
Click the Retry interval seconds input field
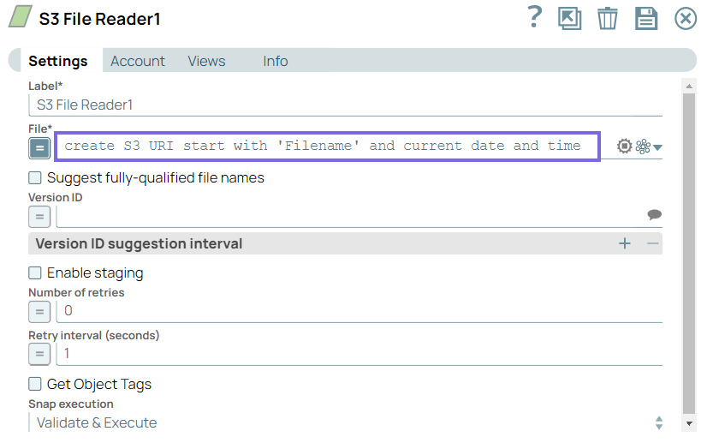pyautogui.click(x=359, y=353)
